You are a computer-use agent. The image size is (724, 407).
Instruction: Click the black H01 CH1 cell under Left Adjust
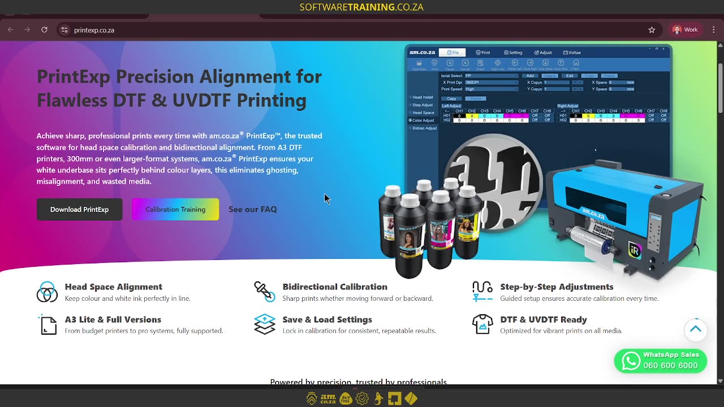(459, 116)
